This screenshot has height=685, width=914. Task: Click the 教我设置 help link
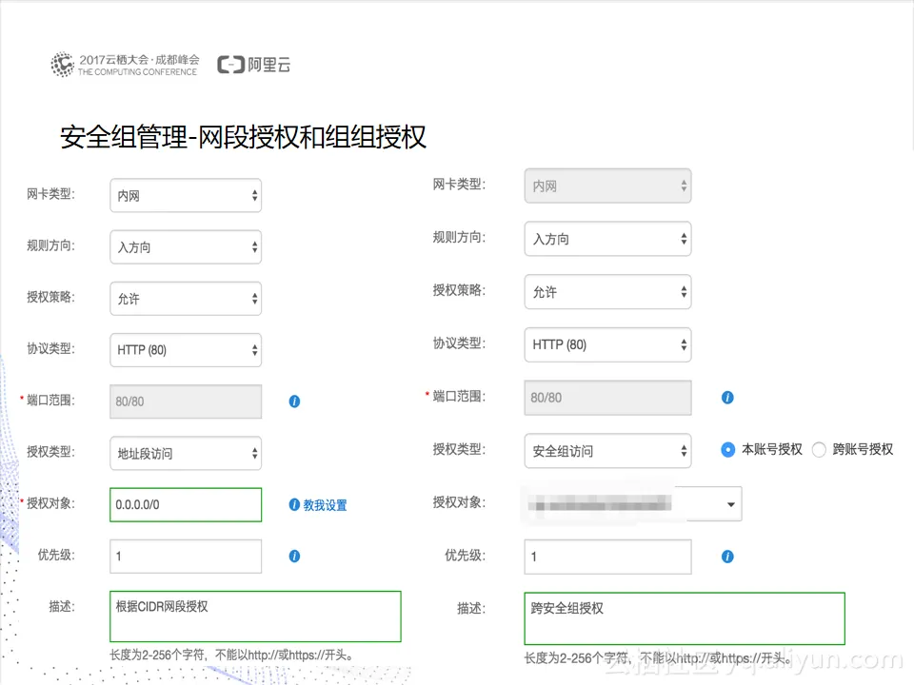click(325, 505)
